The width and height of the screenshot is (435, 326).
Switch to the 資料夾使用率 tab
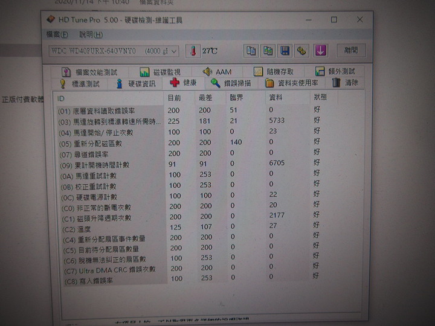coord(291,83)
